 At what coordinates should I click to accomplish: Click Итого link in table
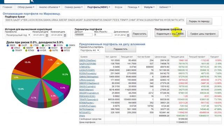(82, 116)
